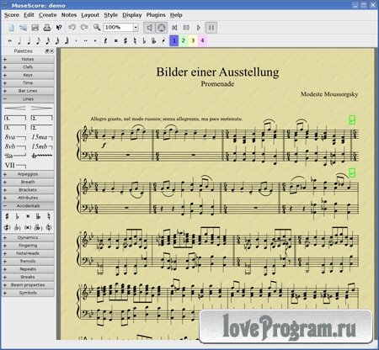Open the Create menu

coord(48,15)
